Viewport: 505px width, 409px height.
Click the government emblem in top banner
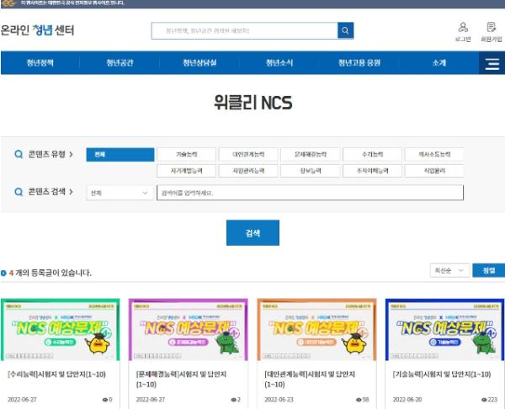pyautogui.click(x=8, y=3)
